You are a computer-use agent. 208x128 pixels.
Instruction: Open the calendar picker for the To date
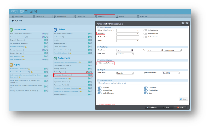pos(162,50)
